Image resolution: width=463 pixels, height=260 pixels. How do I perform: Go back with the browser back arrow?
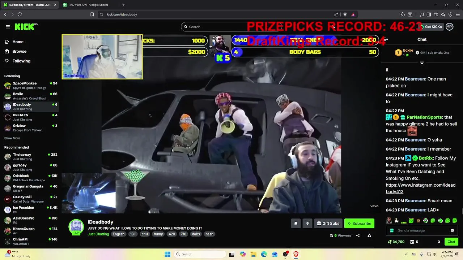[x=5, y=14]
